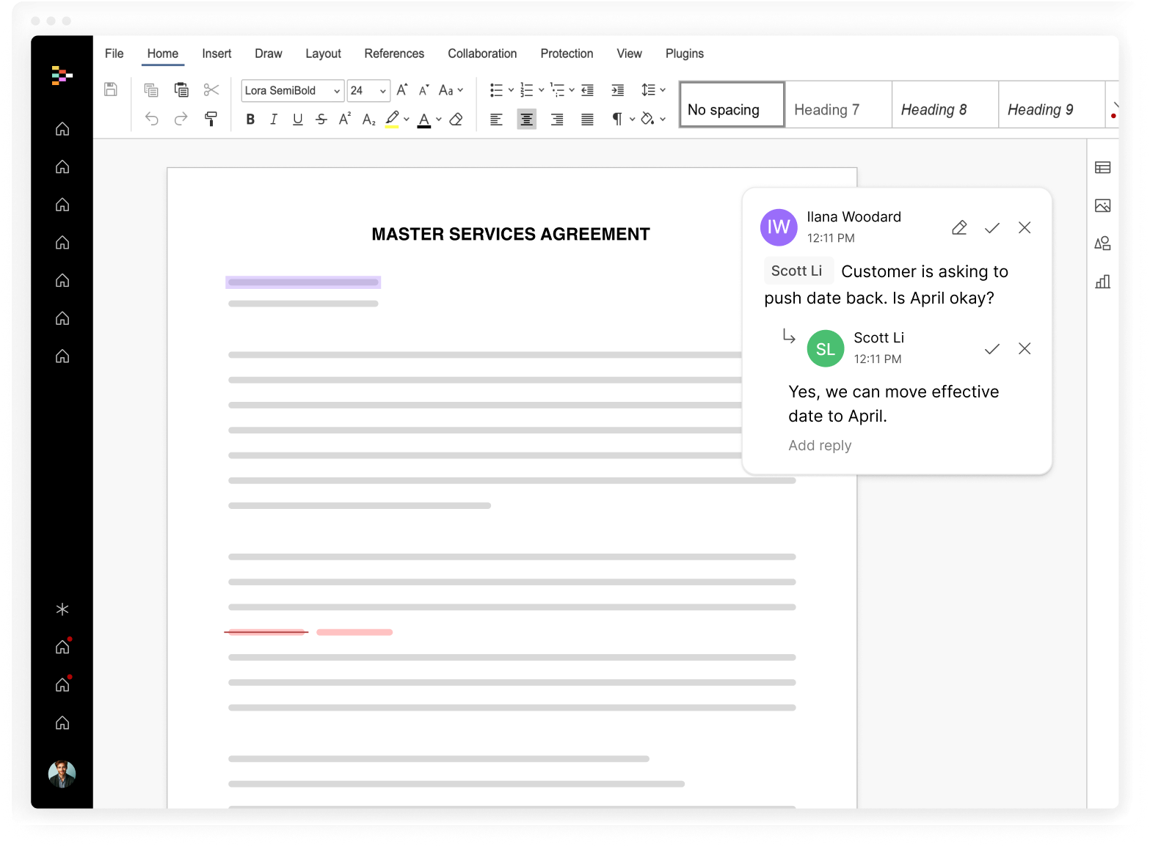Toggle bold formatting
The image size is (1150, 847).
pos(250,120)
